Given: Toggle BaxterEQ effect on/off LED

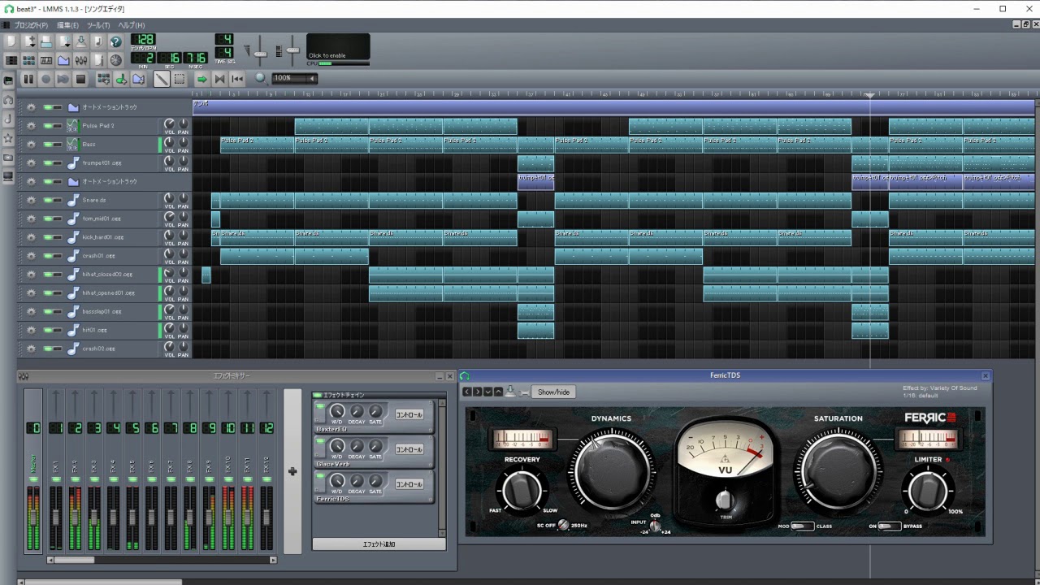Looking at the screenshot, I should 320,406.
